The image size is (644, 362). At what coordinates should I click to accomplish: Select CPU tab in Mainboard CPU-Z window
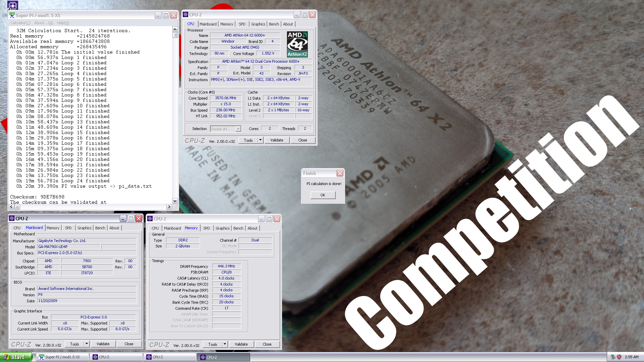(17, 228)
